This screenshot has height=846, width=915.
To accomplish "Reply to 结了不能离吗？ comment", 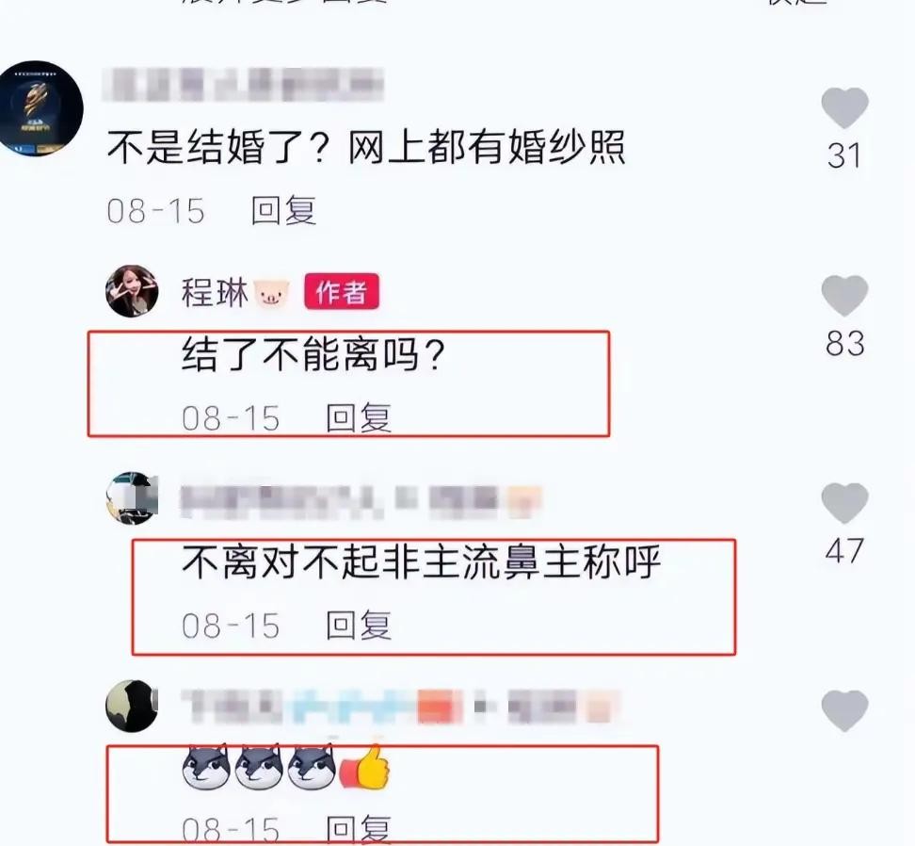I will [359, 418].
